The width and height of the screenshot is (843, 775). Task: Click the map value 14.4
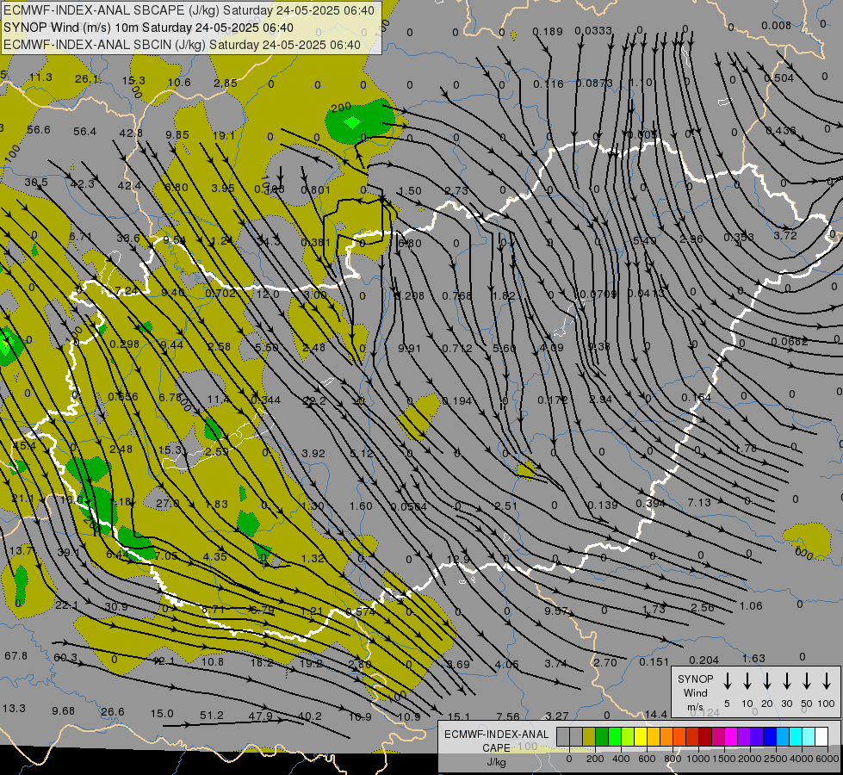tap(656, 714)
